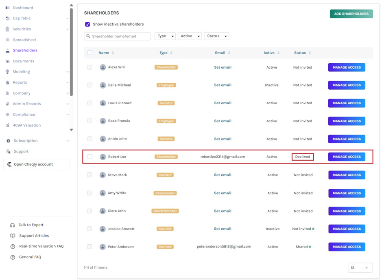This screenshot has height=280, width=382.
Task: Click Set email link for Bella Micheal
Action: [223, 85]
